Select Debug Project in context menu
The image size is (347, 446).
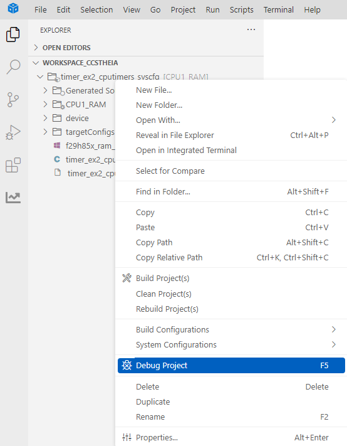coord(231,365)
